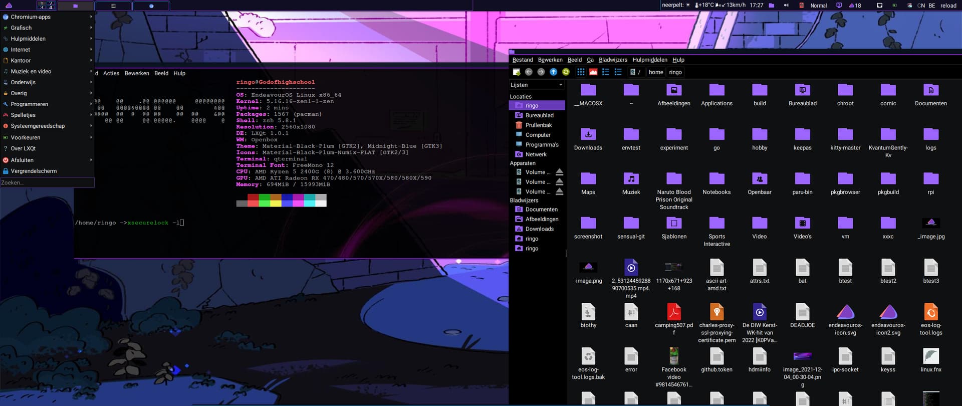The image size is (962, 406).
Task: Open the Muziek folder icon
Action: pyautogui.click(x=631, y=179)
